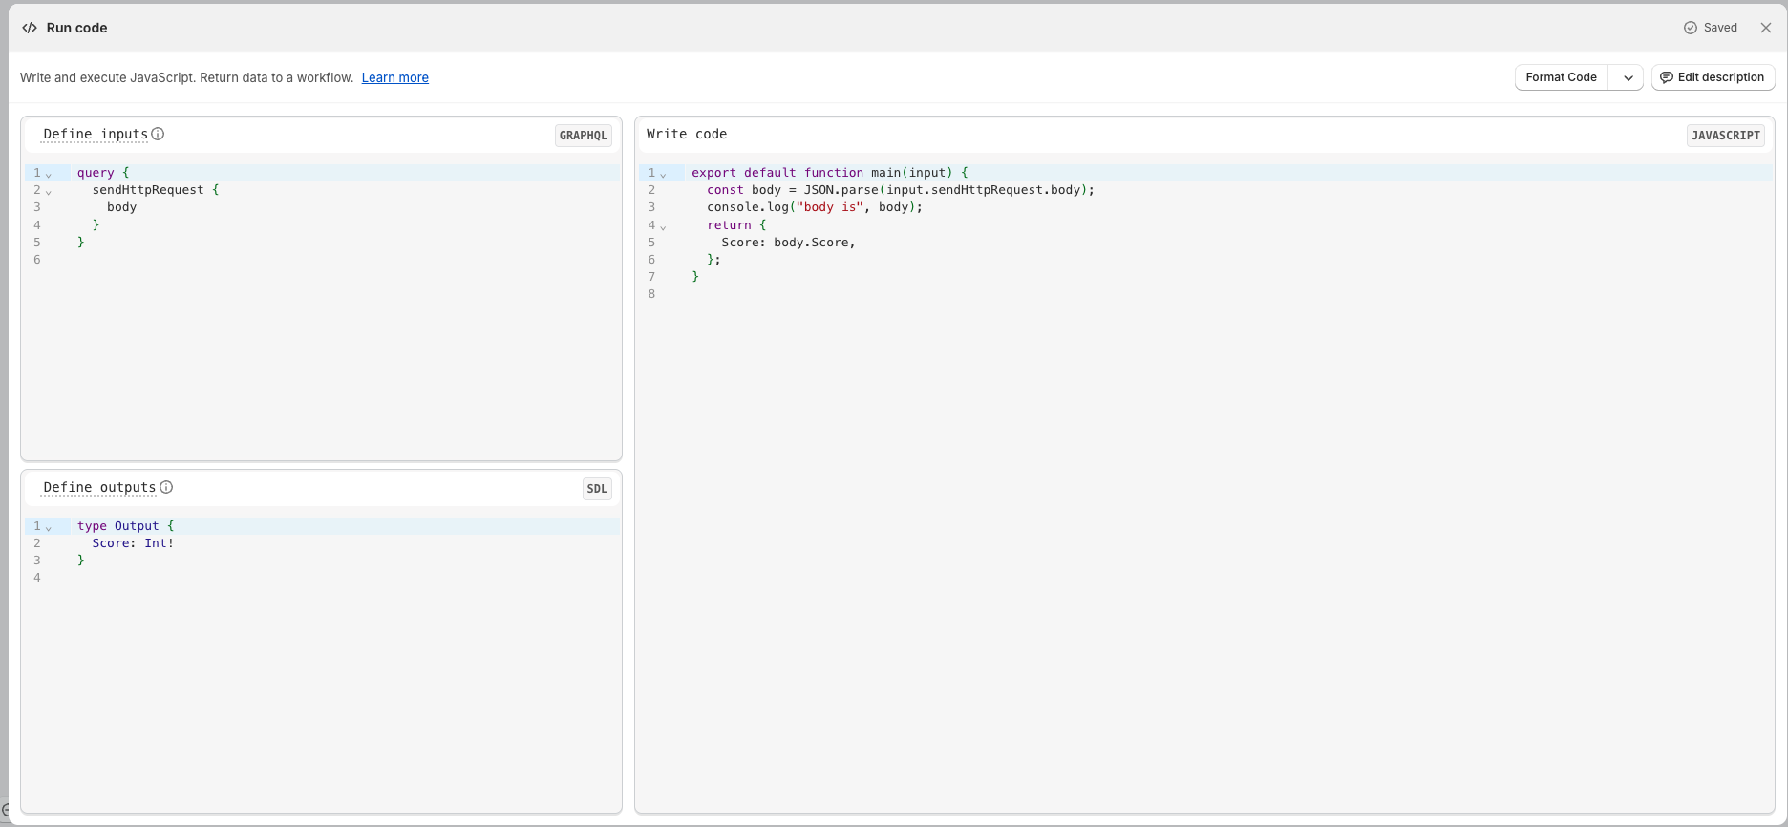Click the 'Define outputs' heading

[99, 487]
